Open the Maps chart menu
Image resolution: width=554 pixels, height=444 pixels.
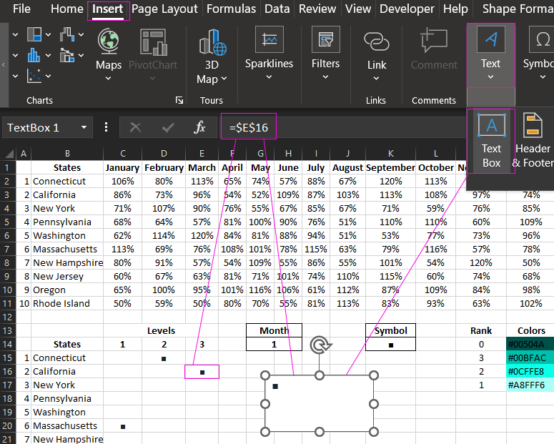[x=109, y=49]
